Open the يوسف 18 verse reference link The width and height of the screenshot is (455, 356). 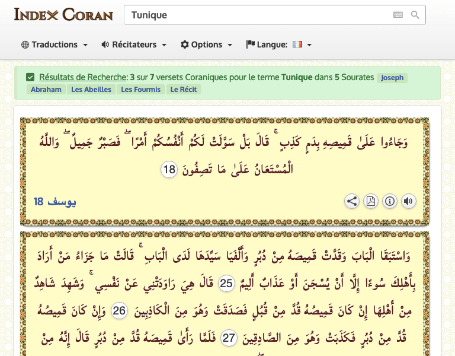point(55,201)
